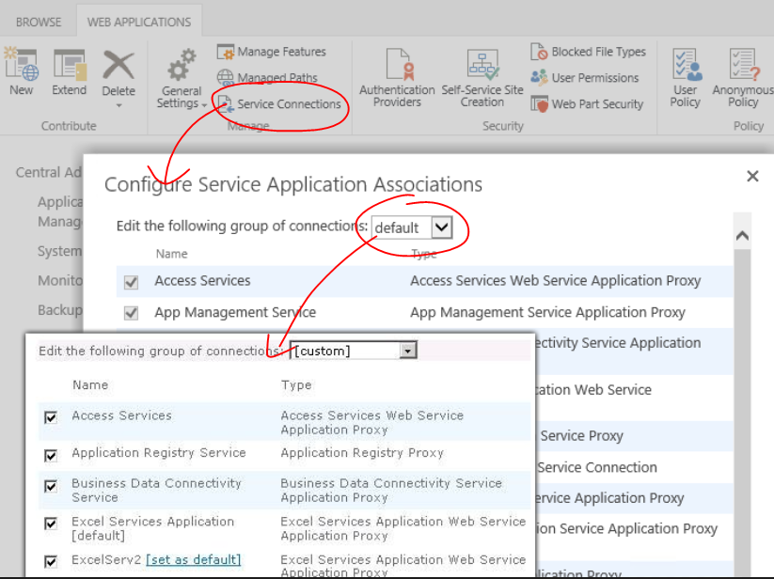Select the WEB APPLICATIONS tab

[x=139, y=22]
